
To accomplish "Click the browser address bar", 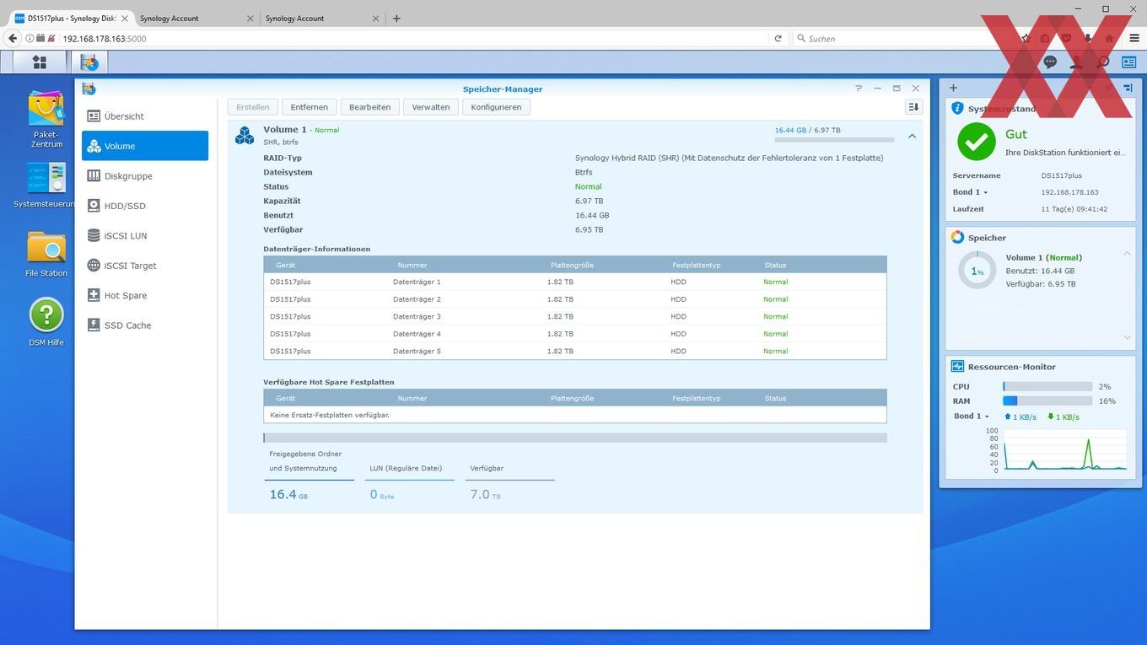I will coord(413,38).
